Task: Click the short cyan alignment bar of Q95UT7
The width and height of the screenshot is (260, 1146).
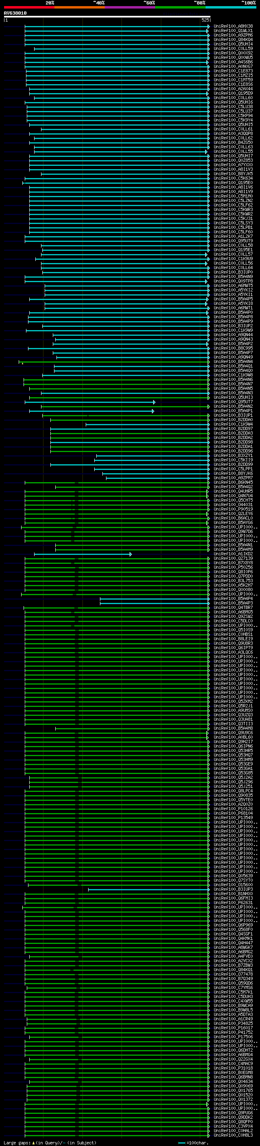Action: tap(90, 402)
